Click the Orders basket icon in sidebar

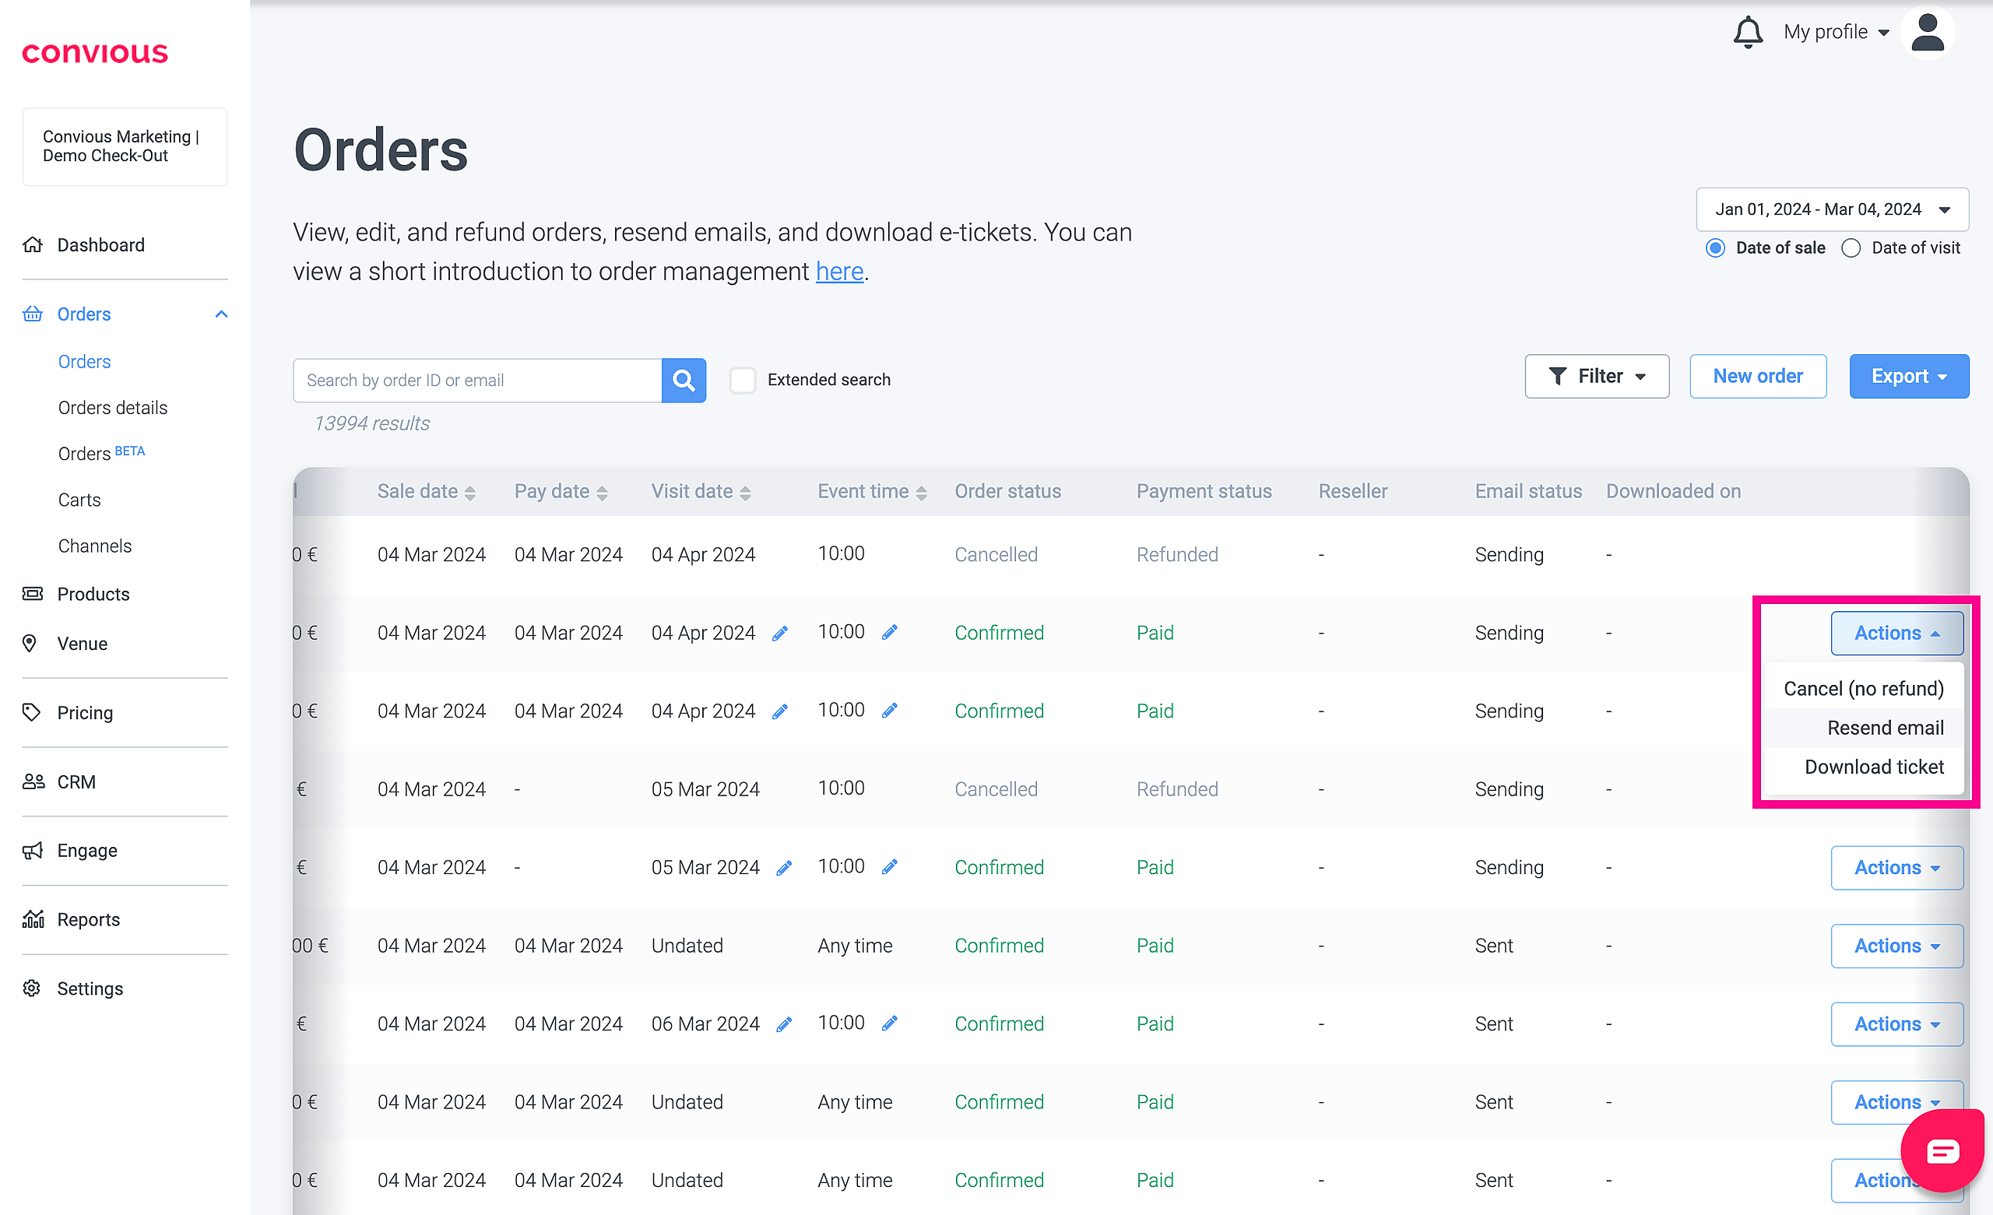[33, 314]
